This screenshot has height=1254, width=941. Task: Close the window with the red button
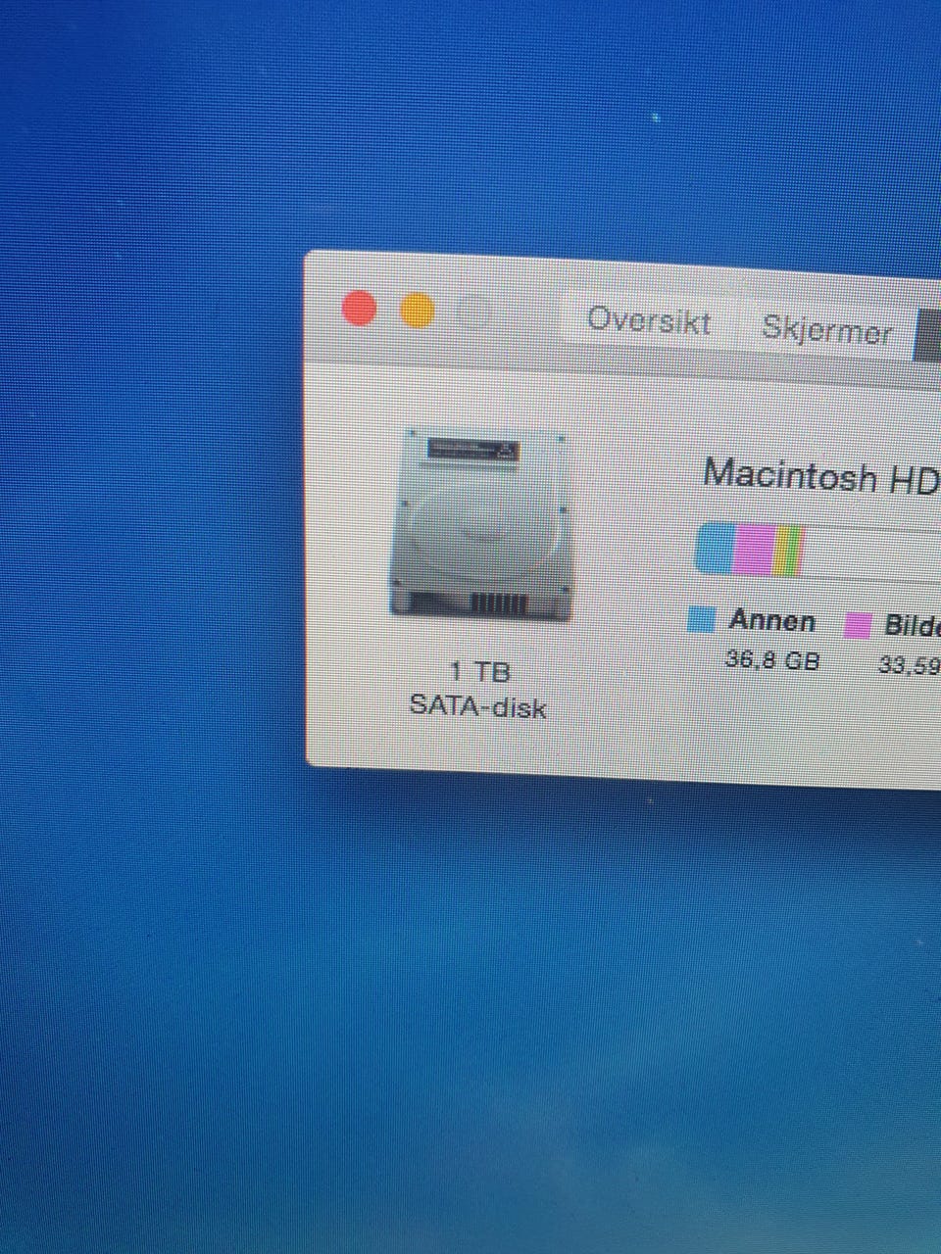359,308
